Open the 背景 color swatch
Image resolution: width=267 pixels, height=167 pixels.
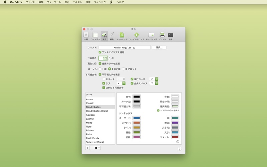(x=175, y=97)
